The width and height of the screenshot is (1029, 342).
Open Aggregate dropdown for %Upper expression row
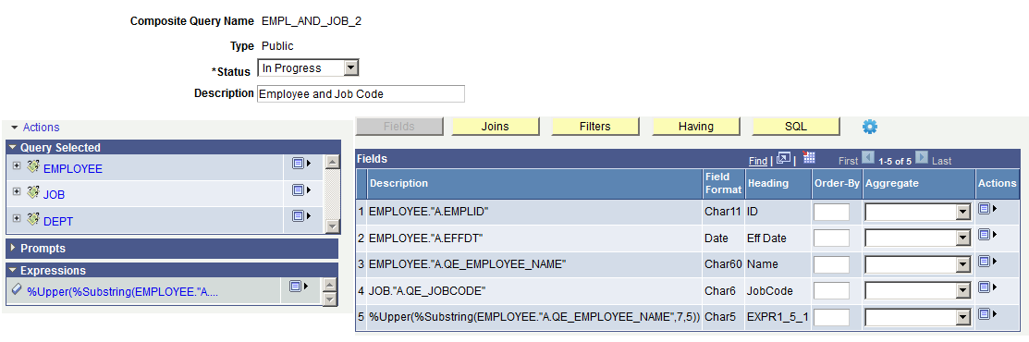pos(962,318)
